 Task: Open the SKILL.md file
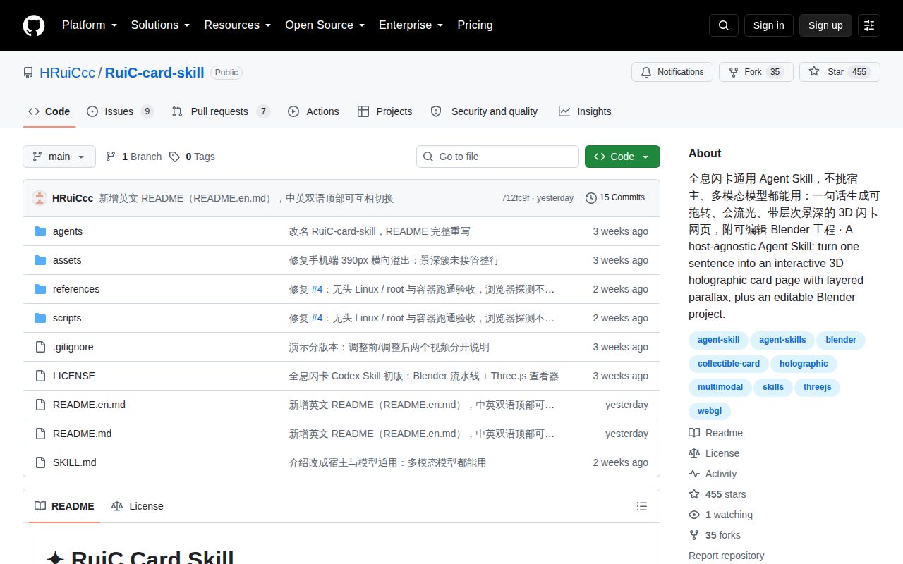point(75,462)
